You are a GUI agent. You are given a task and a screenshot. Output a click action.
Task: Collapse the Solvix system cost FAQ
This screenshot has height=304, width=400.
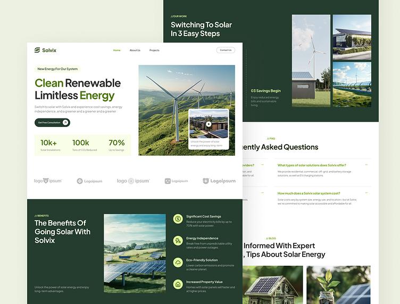tap(366, 193)
